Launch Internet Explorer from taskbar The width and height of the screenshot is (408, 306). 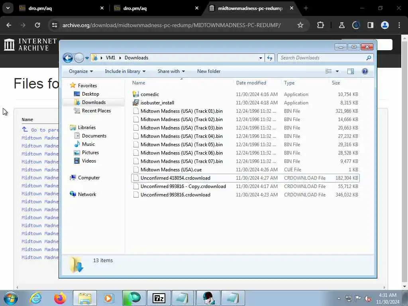tap(35, 298)
